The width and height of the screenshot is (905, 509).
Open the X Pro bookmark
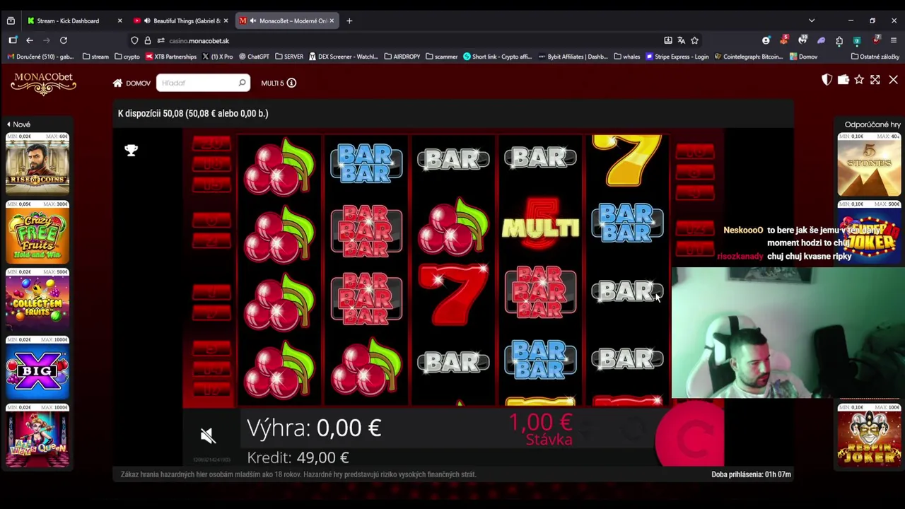pyautogui.click(x=218, y=57)
